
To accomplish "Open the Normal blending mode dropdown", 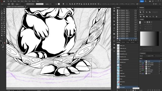I will point(143,56).
